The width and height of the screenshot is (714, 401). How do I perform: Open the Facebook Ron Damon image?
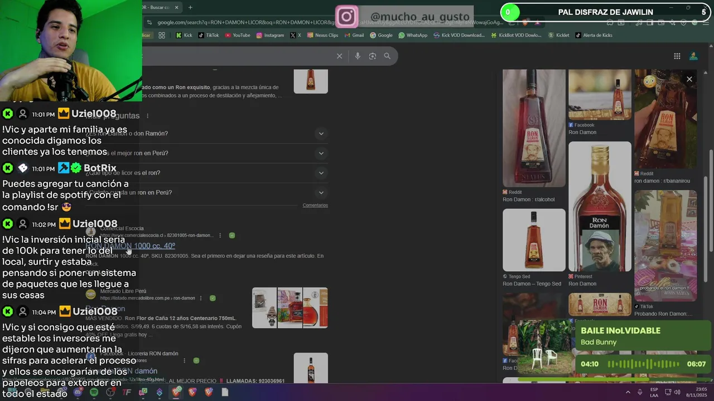(x=600, y=95)
